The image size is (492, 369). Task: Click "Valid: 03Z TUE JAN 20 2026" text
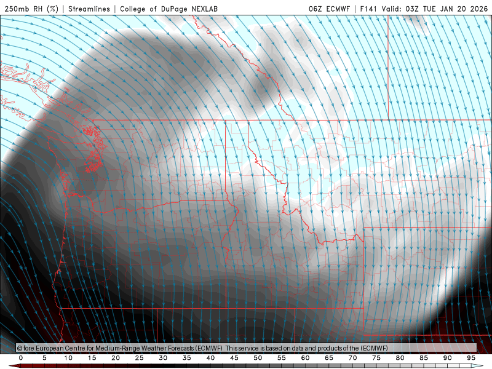click(x=435, y=9)
